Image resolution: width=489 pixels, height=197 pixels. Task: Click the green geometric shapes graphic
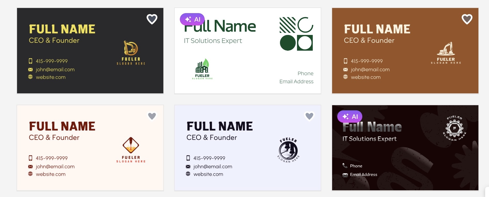(x=296, y=34)
